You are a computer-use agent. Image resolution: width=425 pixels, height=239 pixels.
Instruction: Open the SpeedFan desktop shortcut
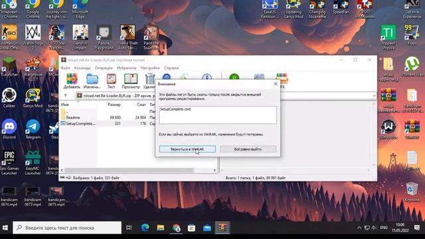341,7
